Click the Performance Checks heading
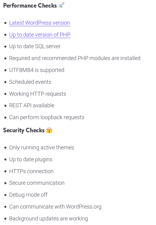The height and width of the screenshot is (225, 156). (30, 5)
